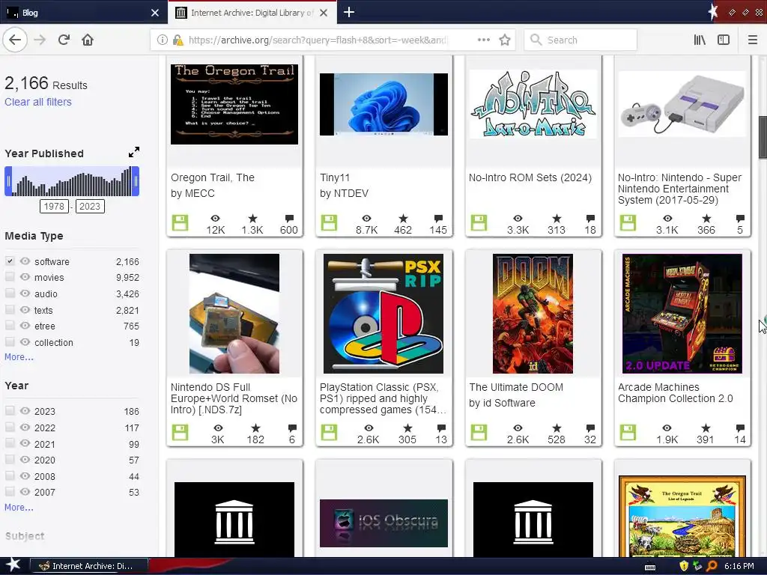Select the Internet Archive browser tab
The image size is (767, 575).
pyautogui.click(x=252, y=13)
